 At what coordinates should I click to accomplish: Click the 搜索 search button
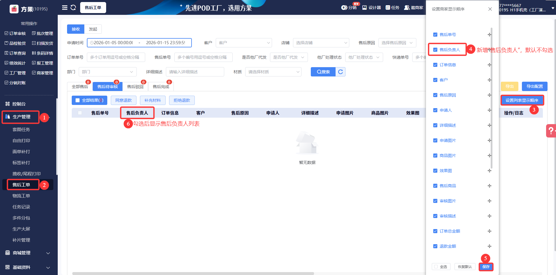323,72
